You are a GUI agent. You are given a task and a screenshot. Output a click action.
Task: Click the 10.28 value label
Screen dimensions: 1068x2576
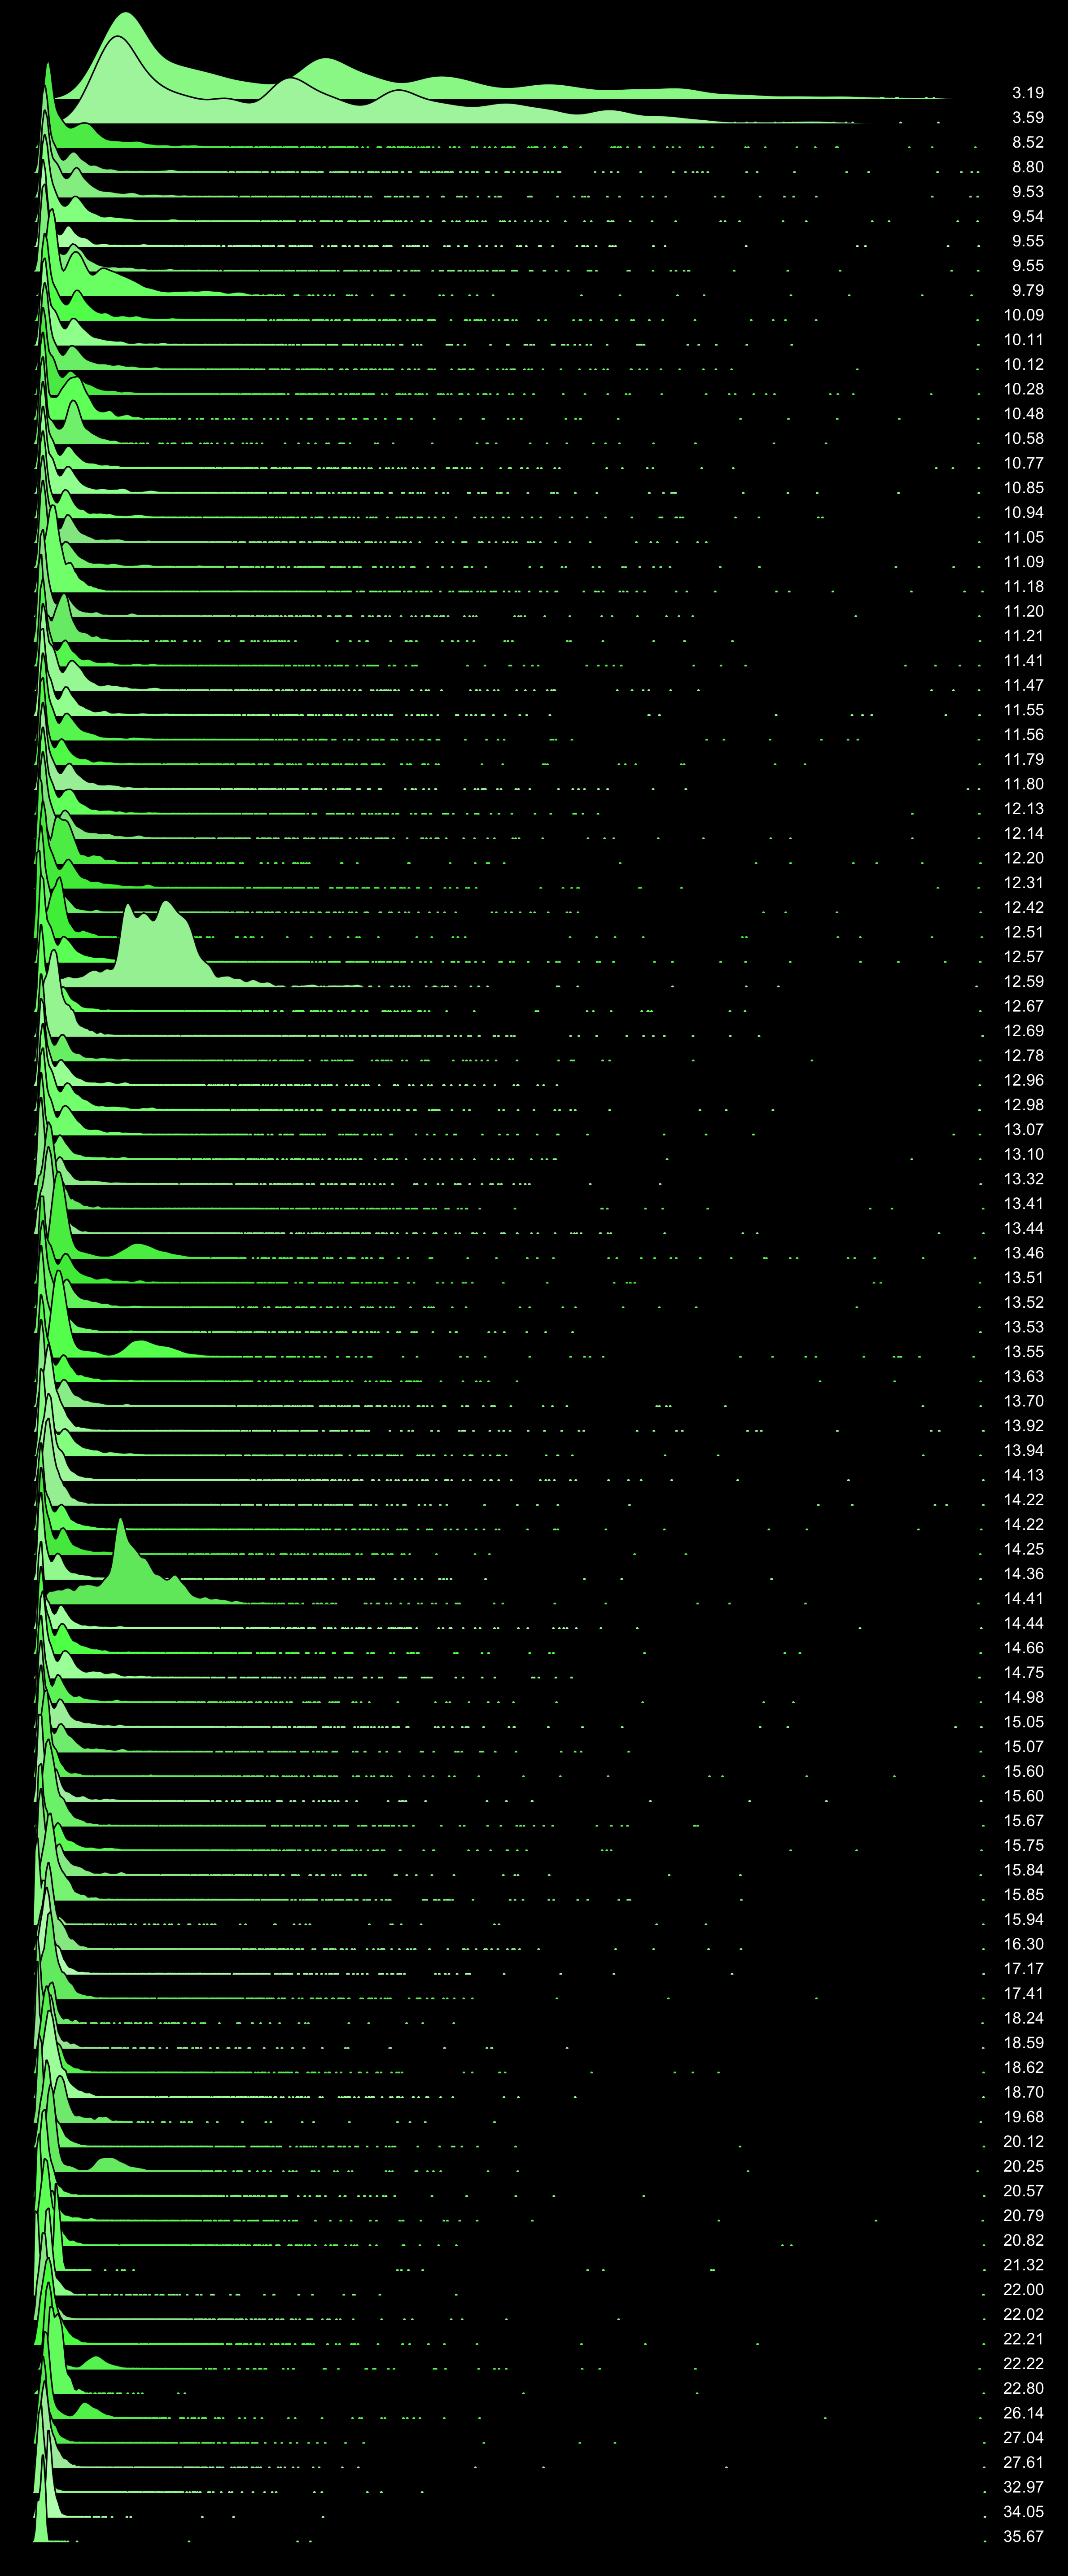(1023, 390)
